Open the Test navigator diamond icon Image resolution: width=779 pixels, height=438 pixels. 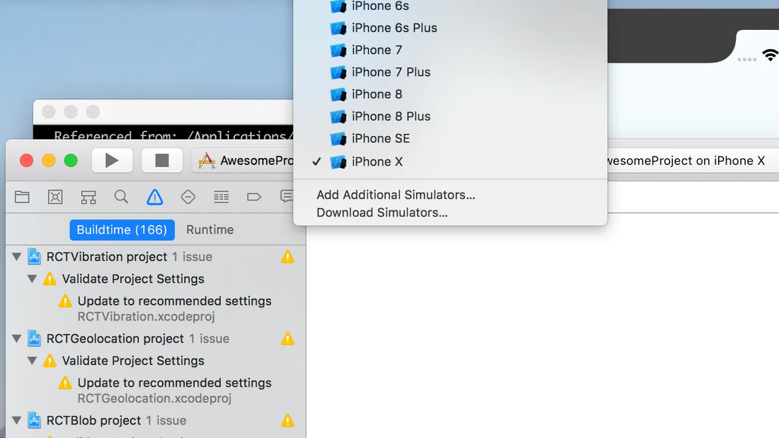(188, 196)
